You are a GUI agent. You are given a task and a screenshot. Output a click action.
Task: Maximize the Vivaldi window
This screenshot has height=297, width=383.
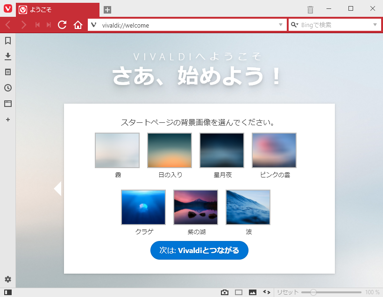click(350, 9)
